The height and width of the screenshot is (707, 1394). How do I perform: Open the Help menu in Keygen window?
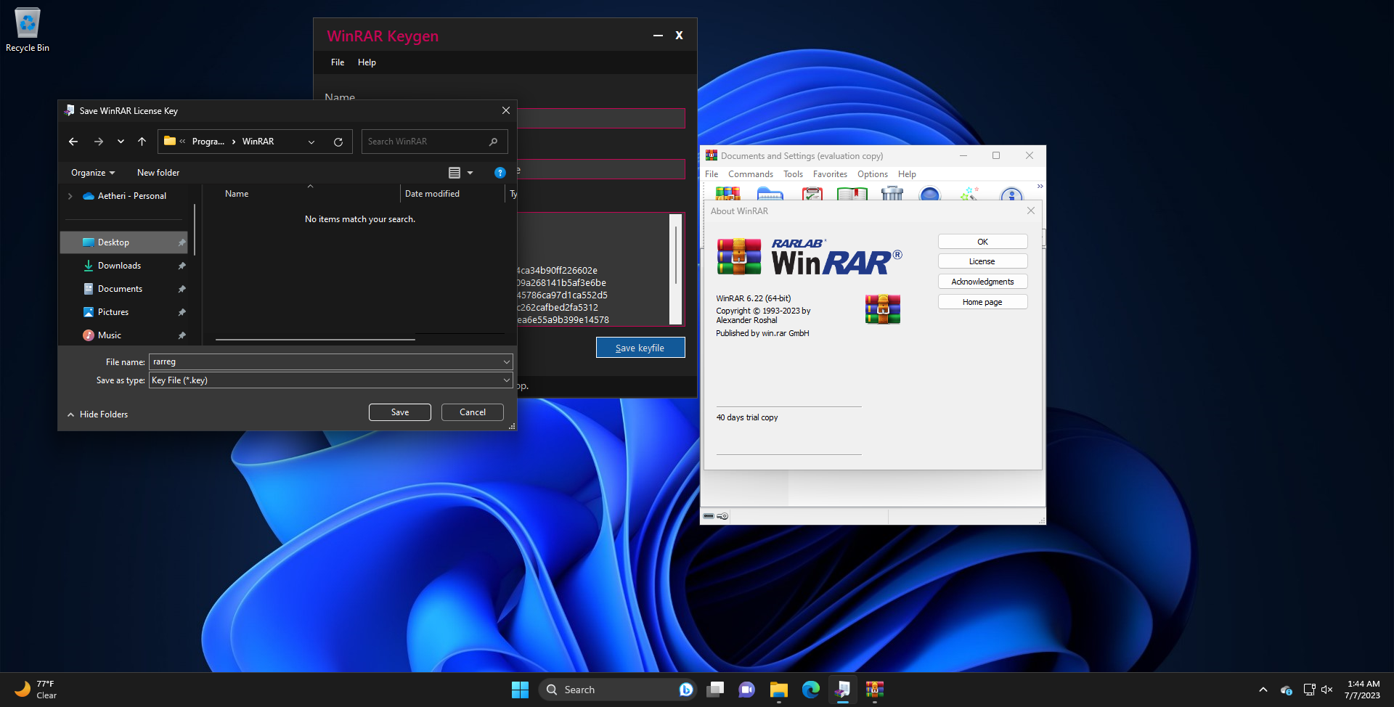[367, 62]
